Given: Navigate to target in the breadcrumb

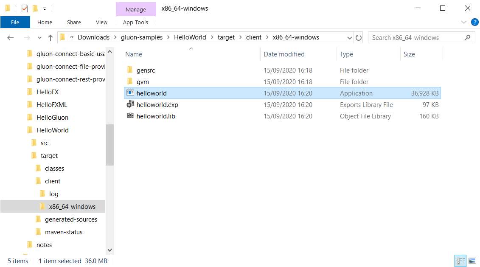Looking at the screenshot, I should tap(226, 37).
